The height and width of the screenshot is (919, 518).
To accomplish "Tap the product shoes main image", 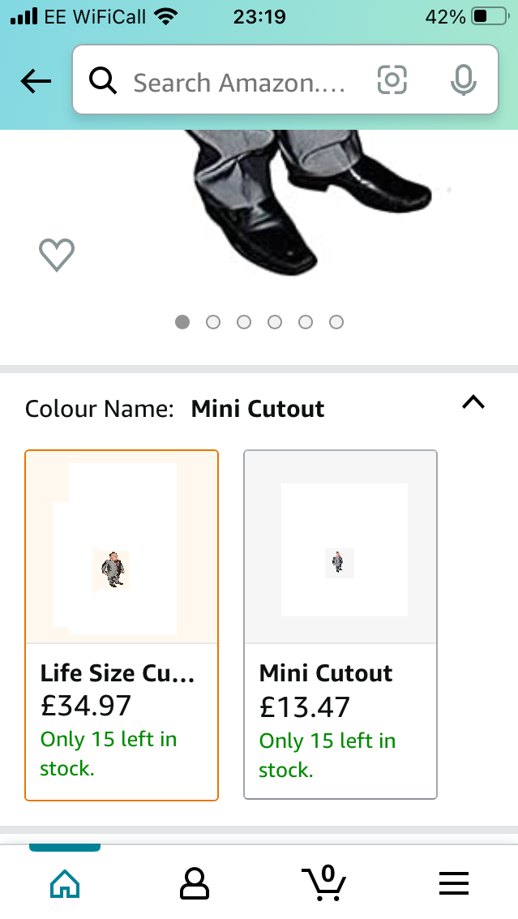I will (310, 200).
